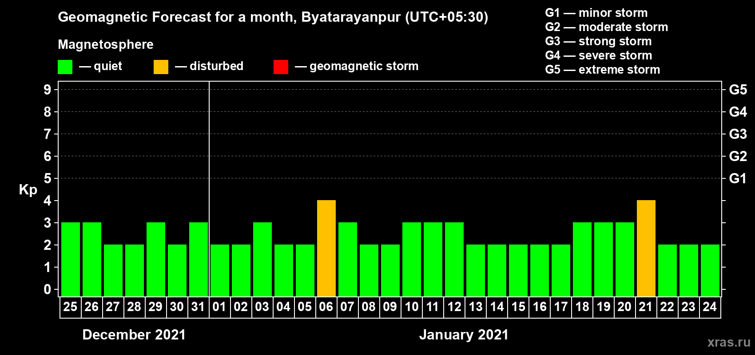The height and width of the screenshot is (355, 755).
Task: Click the green bar for January 24
Action: 710,271
